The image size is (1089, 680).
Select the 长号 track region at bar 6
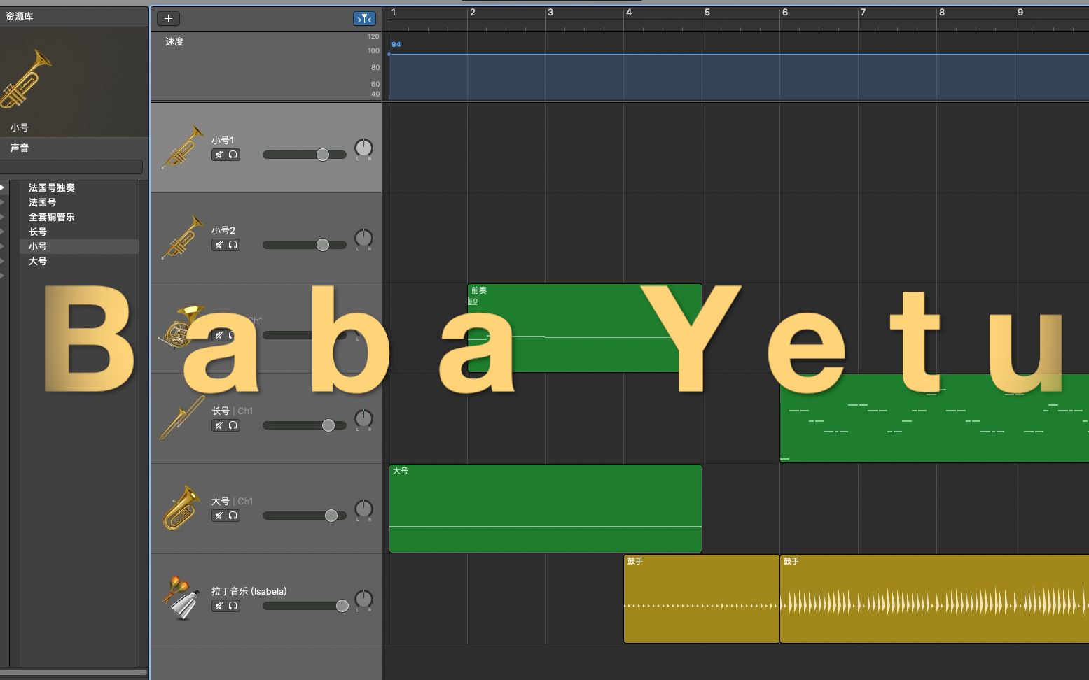pyautogui.click(x=934, y=418)
